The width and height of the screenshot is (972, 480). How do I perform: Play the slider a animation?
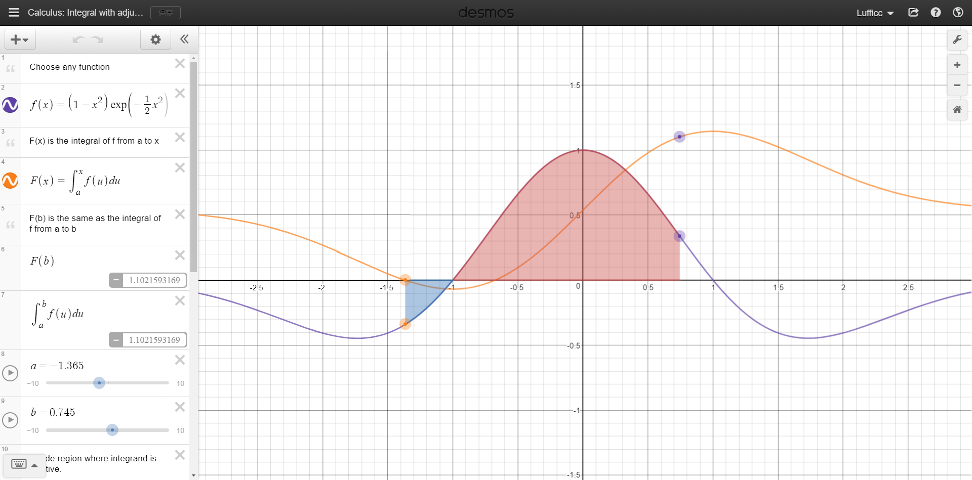coord(10,373)
